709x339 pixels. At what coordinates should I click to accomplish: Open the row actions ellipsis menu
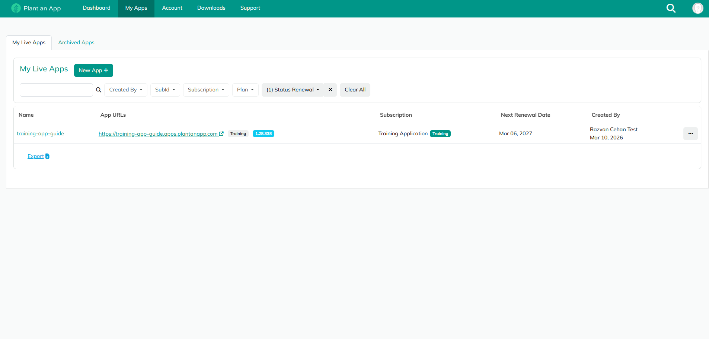click(690, 133)
